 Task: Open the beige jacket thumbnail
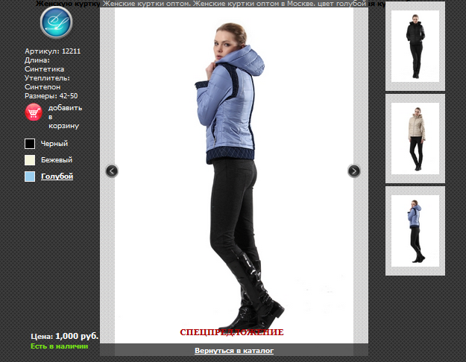(415, 139)
